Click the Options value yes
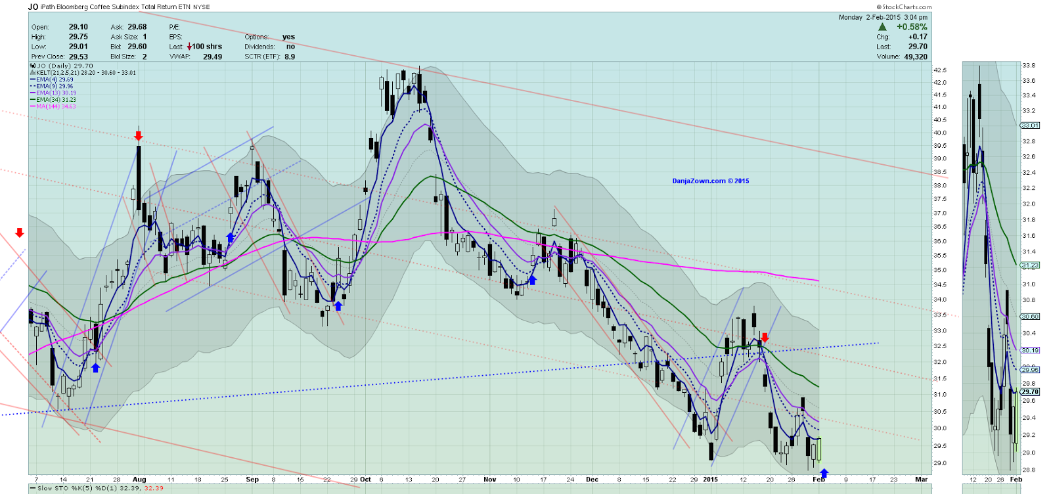The width and height of the screenshot is (1051, 494). click(288, 37)
